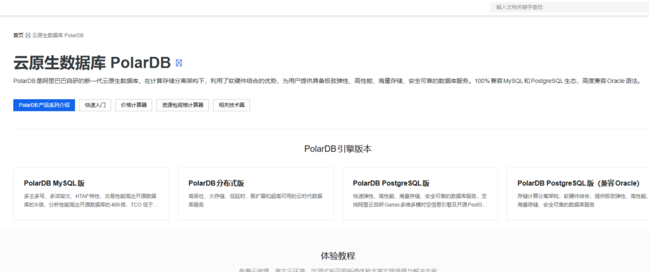
Task: Open the PolarDB分布式版 card
Action: (256, 194)
